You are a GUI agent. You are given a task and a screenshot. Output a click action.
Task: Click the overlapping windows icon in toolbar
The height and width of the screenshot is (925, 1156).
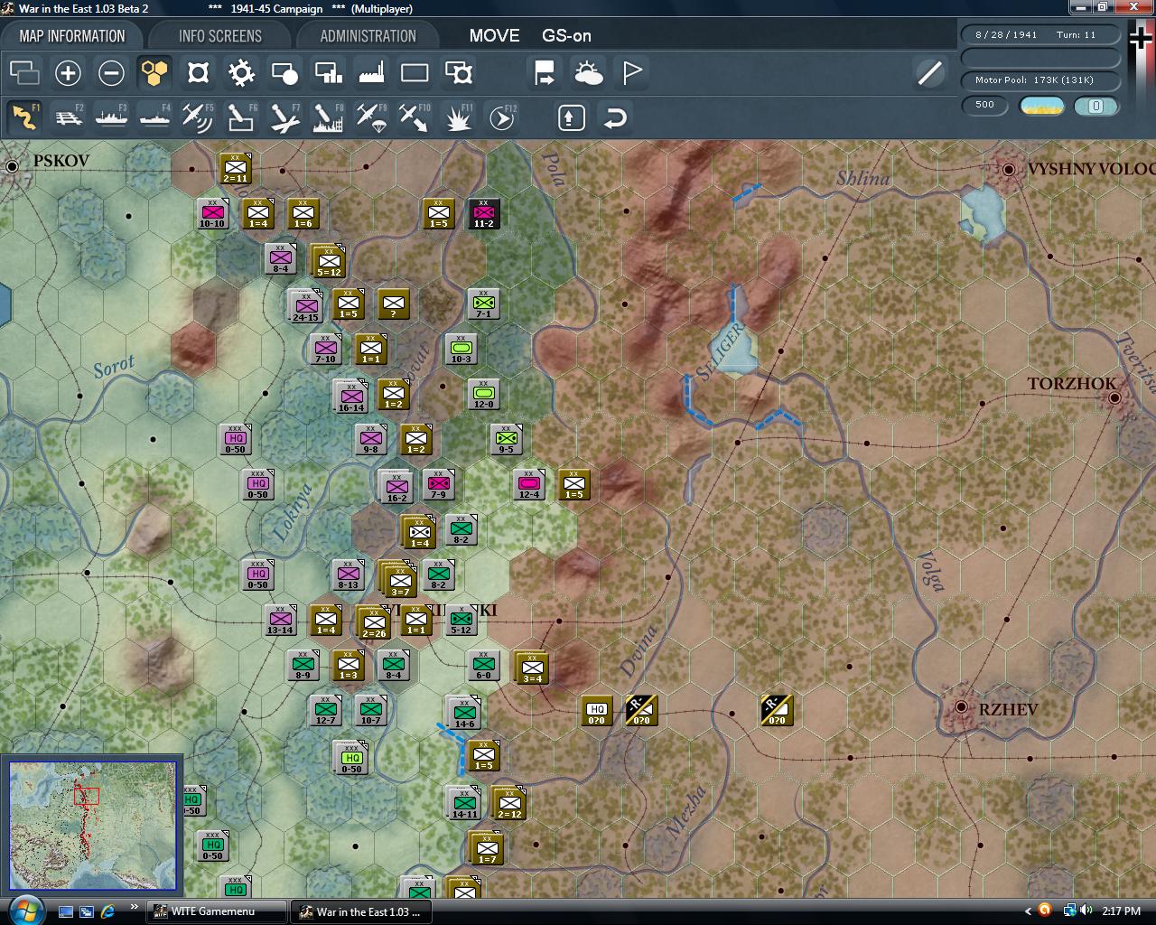24,73
